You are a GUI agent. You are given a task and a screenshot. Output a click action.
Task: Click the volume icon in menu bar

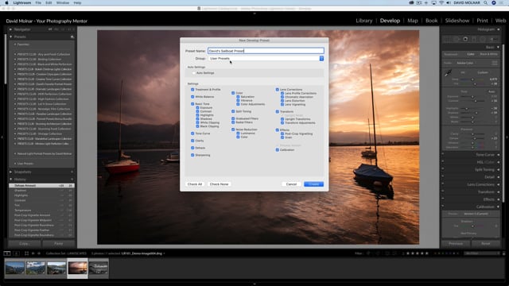[449, 2]
